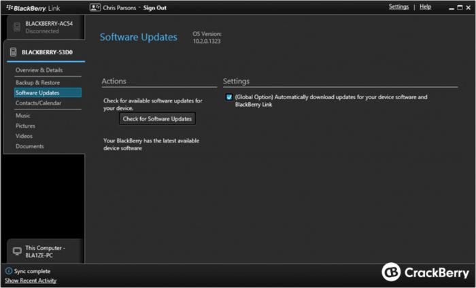
Task: Click Check for Software Updates button
Action: (x=157, y=119)
